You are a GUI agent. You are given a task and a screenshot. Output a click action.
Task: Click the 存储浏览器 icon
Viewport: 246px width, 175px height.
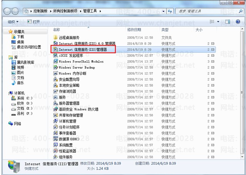(55, 91)
